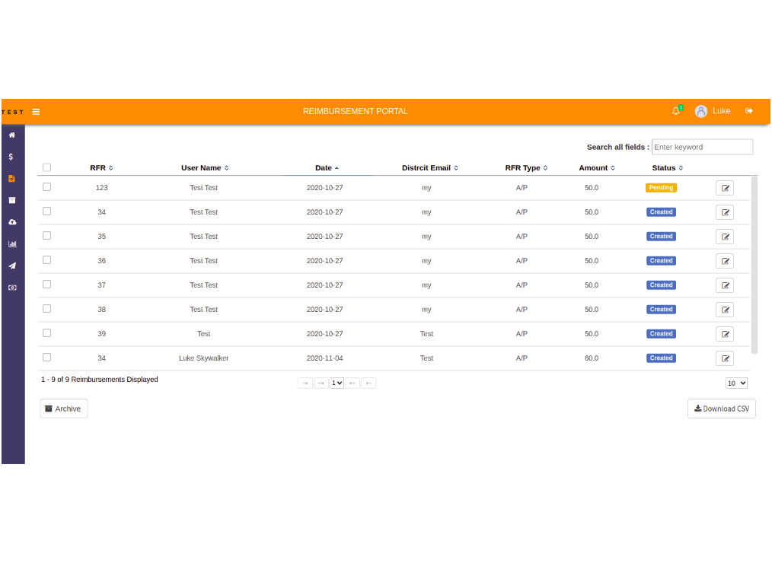The width and height of the screenshot is (772, 563).
Task: Download the table as CSV
Action: (721, 408)
